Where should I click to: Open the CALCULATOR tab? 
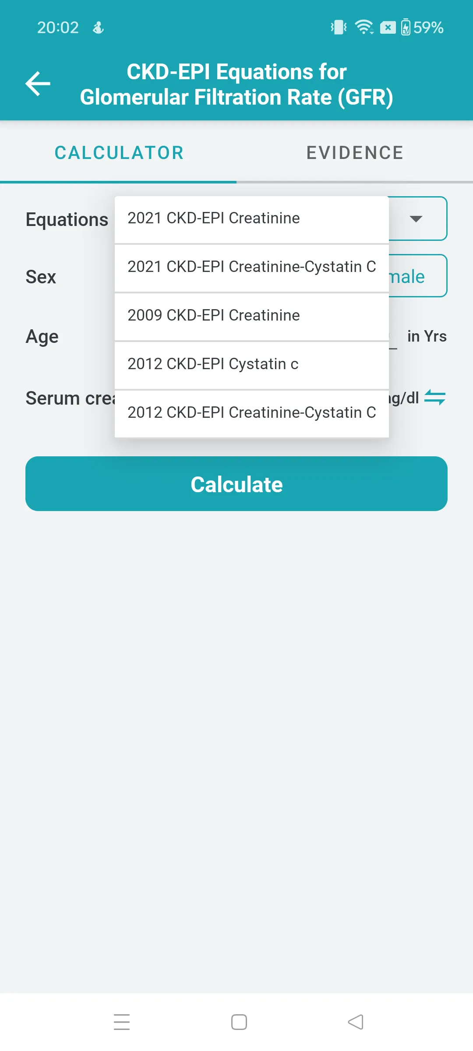[x=119, y=152]
